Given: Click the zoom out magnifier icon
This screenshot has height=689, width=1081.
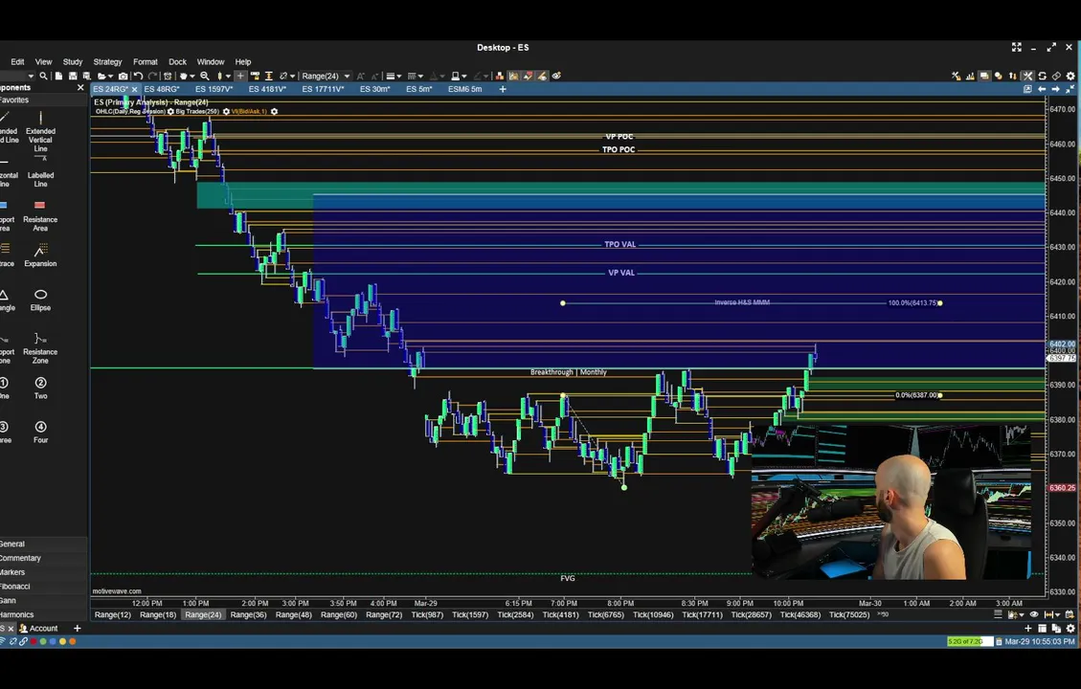Looking at the screenshot, I should [x=205, y=76].
